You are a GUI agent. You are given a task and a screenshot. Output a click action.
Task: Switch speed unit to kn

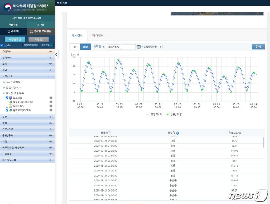click(x=75, y=47)
